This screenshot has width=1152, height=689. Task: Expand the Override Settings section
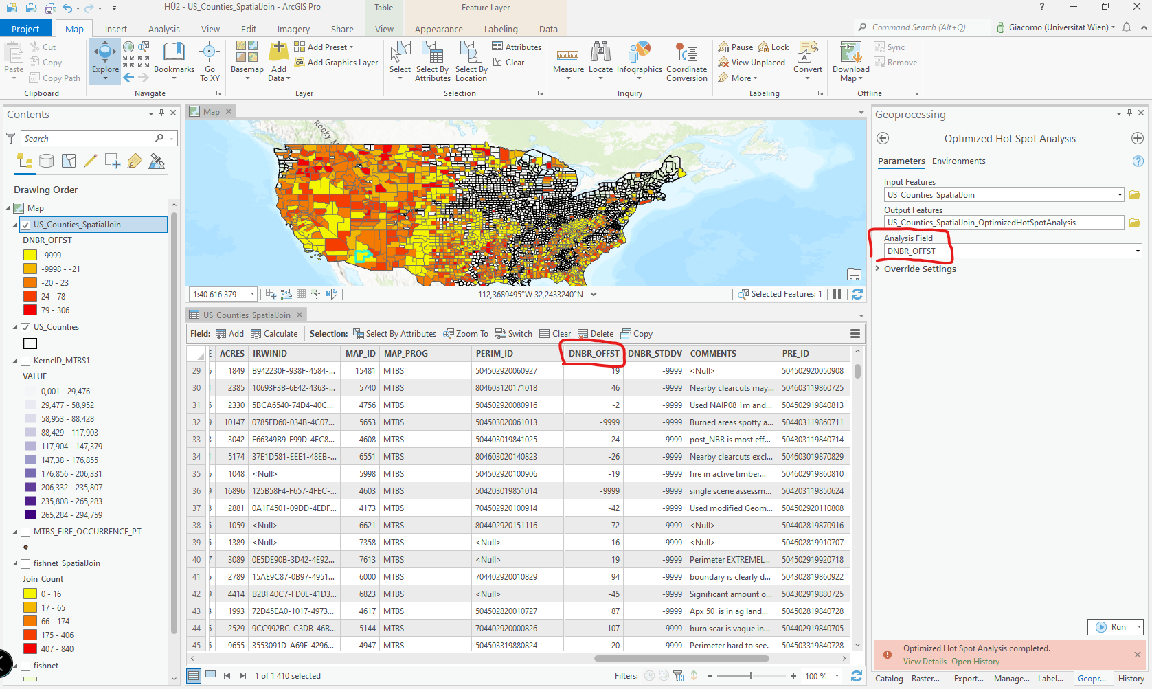click(878, 269)
